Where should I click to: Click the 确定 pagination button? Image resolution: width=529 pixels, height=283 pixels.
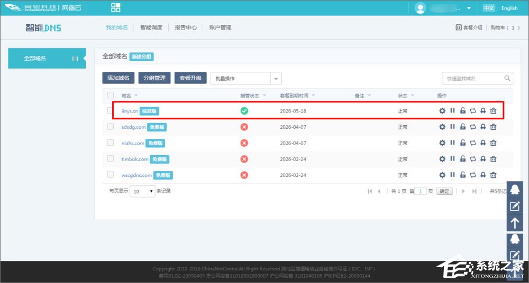click(444, 191)
